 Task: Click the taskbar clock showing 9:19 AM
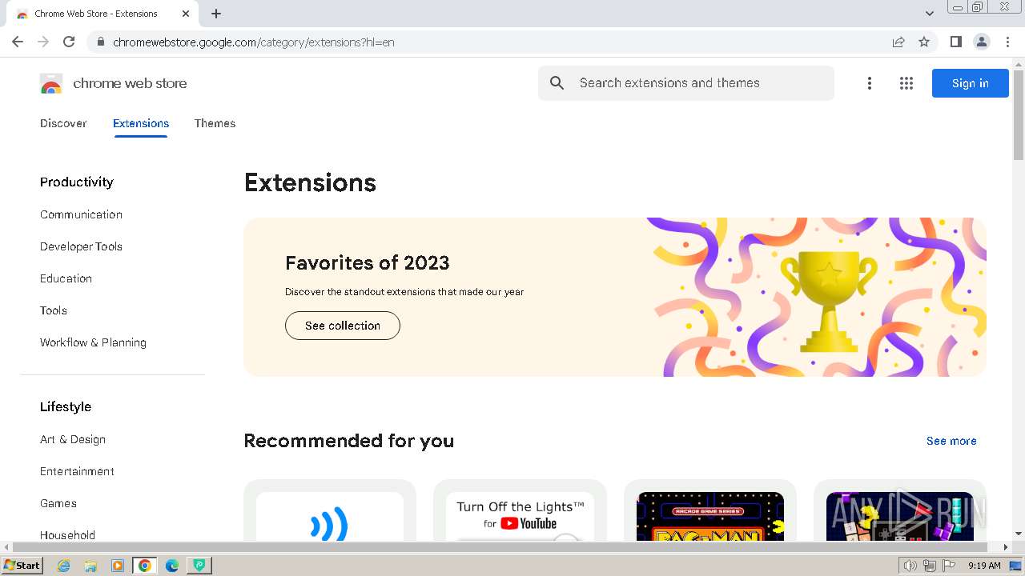984,566
